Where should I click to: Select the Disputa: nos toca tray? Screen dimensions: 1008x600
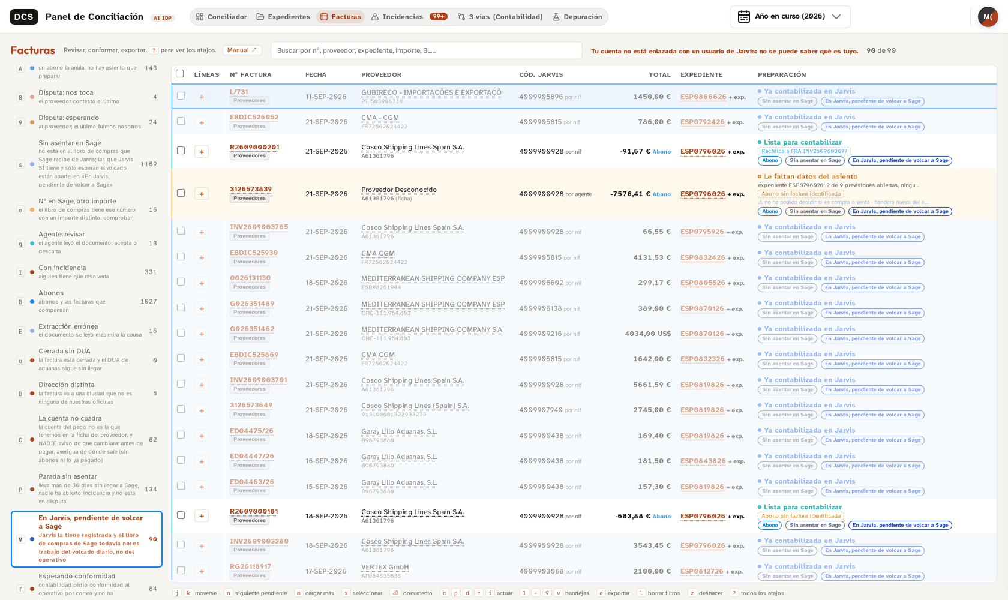(x=87, y=97)
